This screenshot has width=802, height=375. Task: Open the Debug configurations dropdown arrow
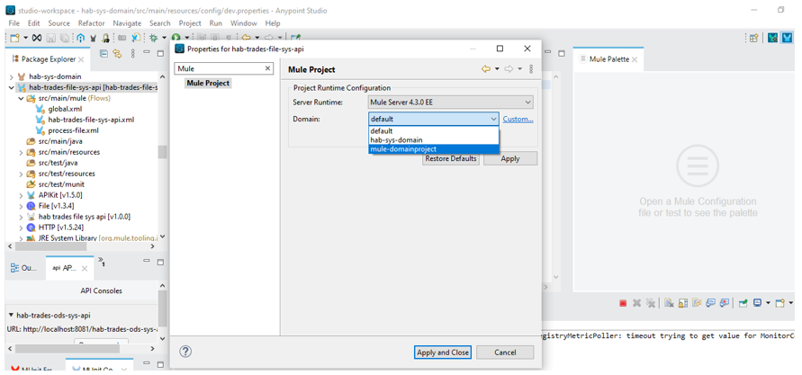click(x=164, y=38)
